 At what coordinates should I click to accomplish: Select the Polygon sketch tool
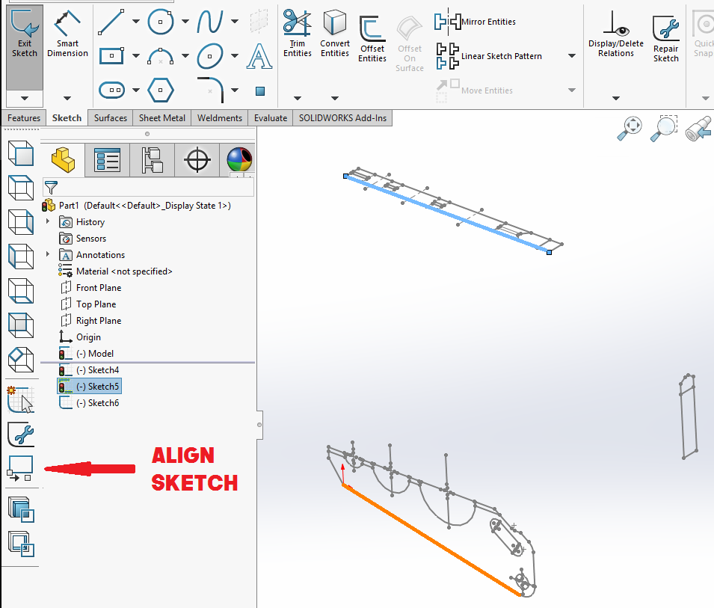point(161,90)
